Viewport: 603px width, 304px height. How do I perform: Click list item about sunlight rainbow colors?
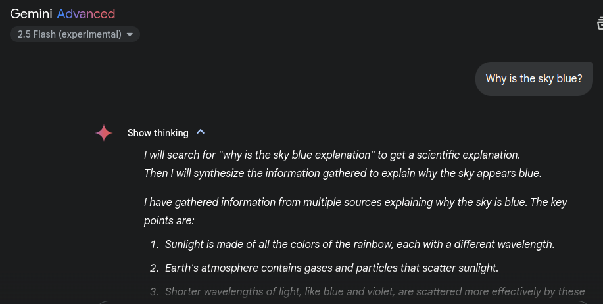360,244
